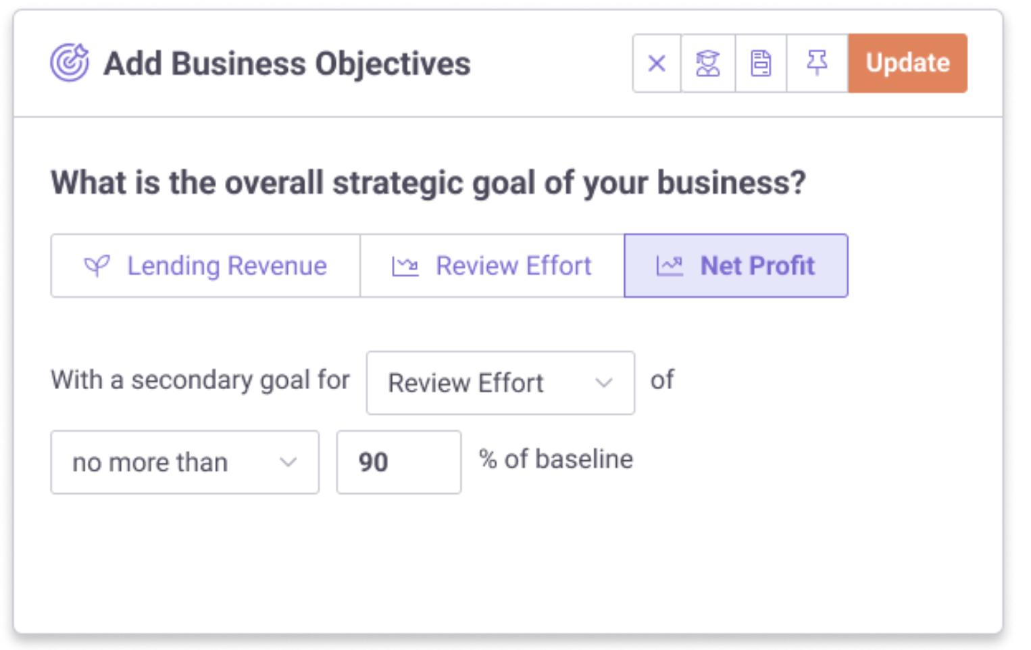Click the percentage field showing 90
Viewport: 1031px width, 650px height.
click(399, 463)
